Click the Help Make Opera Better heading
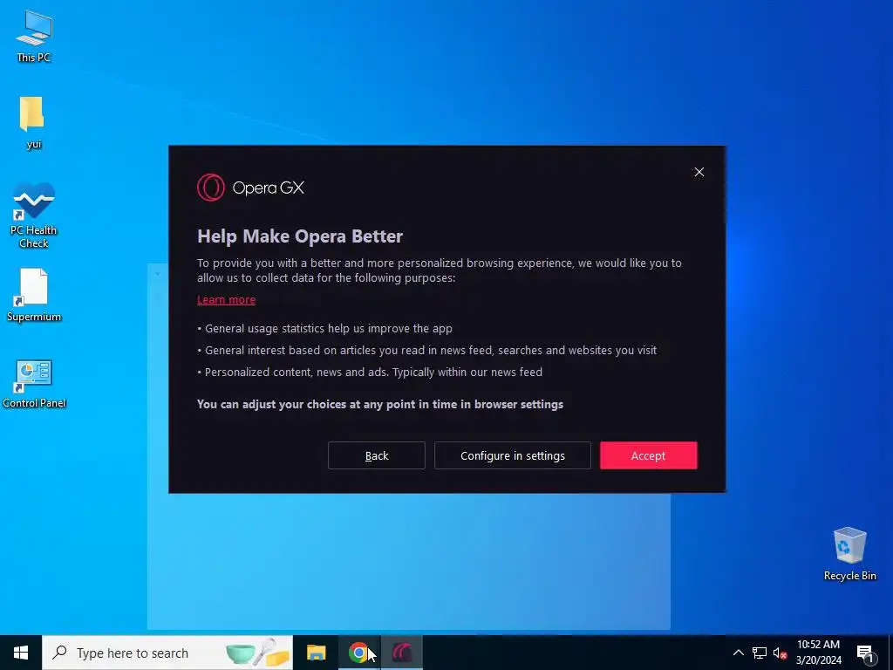This screenshot has width=893, height=670. (x=300, y=236)
